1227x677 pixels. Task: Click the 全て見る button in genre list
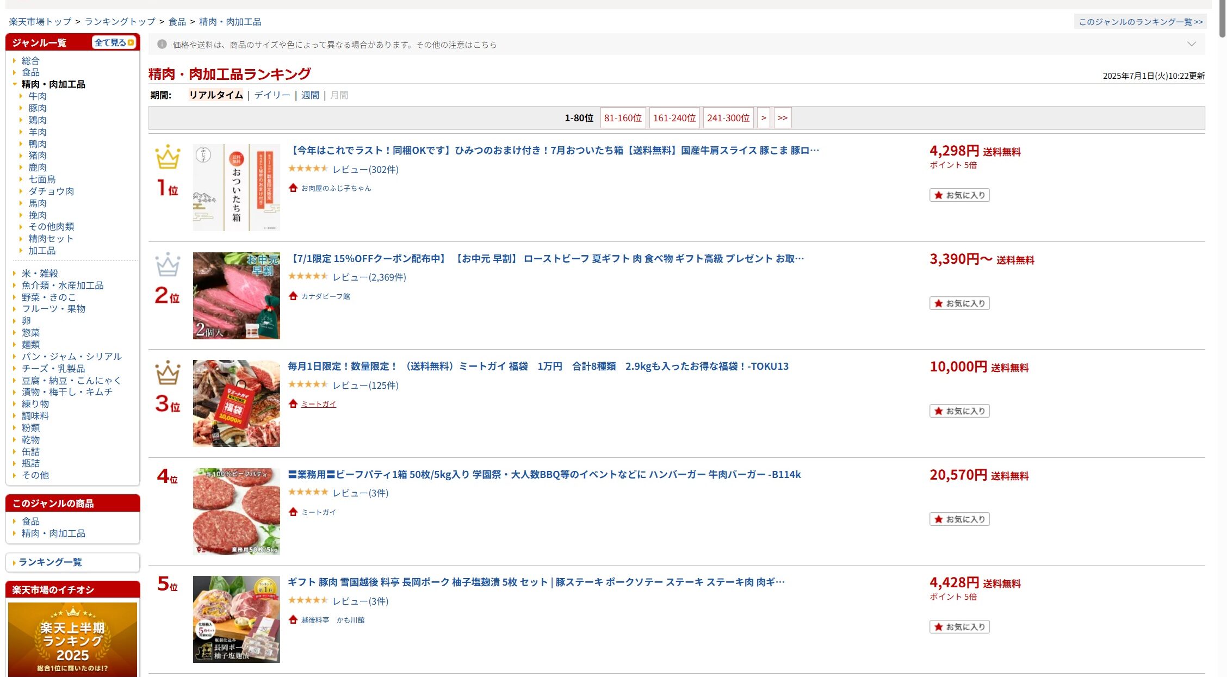coord(114,42)
